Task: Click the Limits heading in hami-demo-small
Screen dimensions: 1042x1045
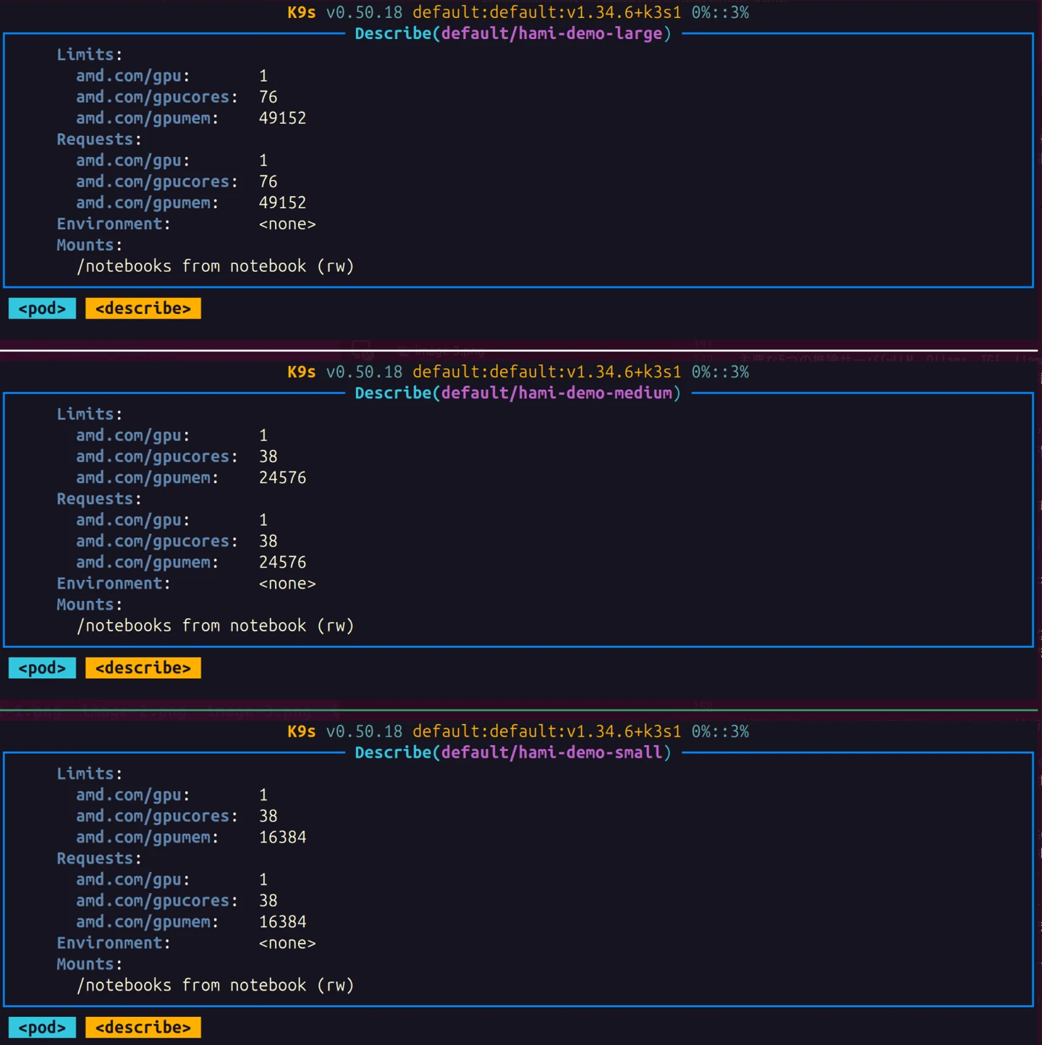Action: click(x=90, y=774)
